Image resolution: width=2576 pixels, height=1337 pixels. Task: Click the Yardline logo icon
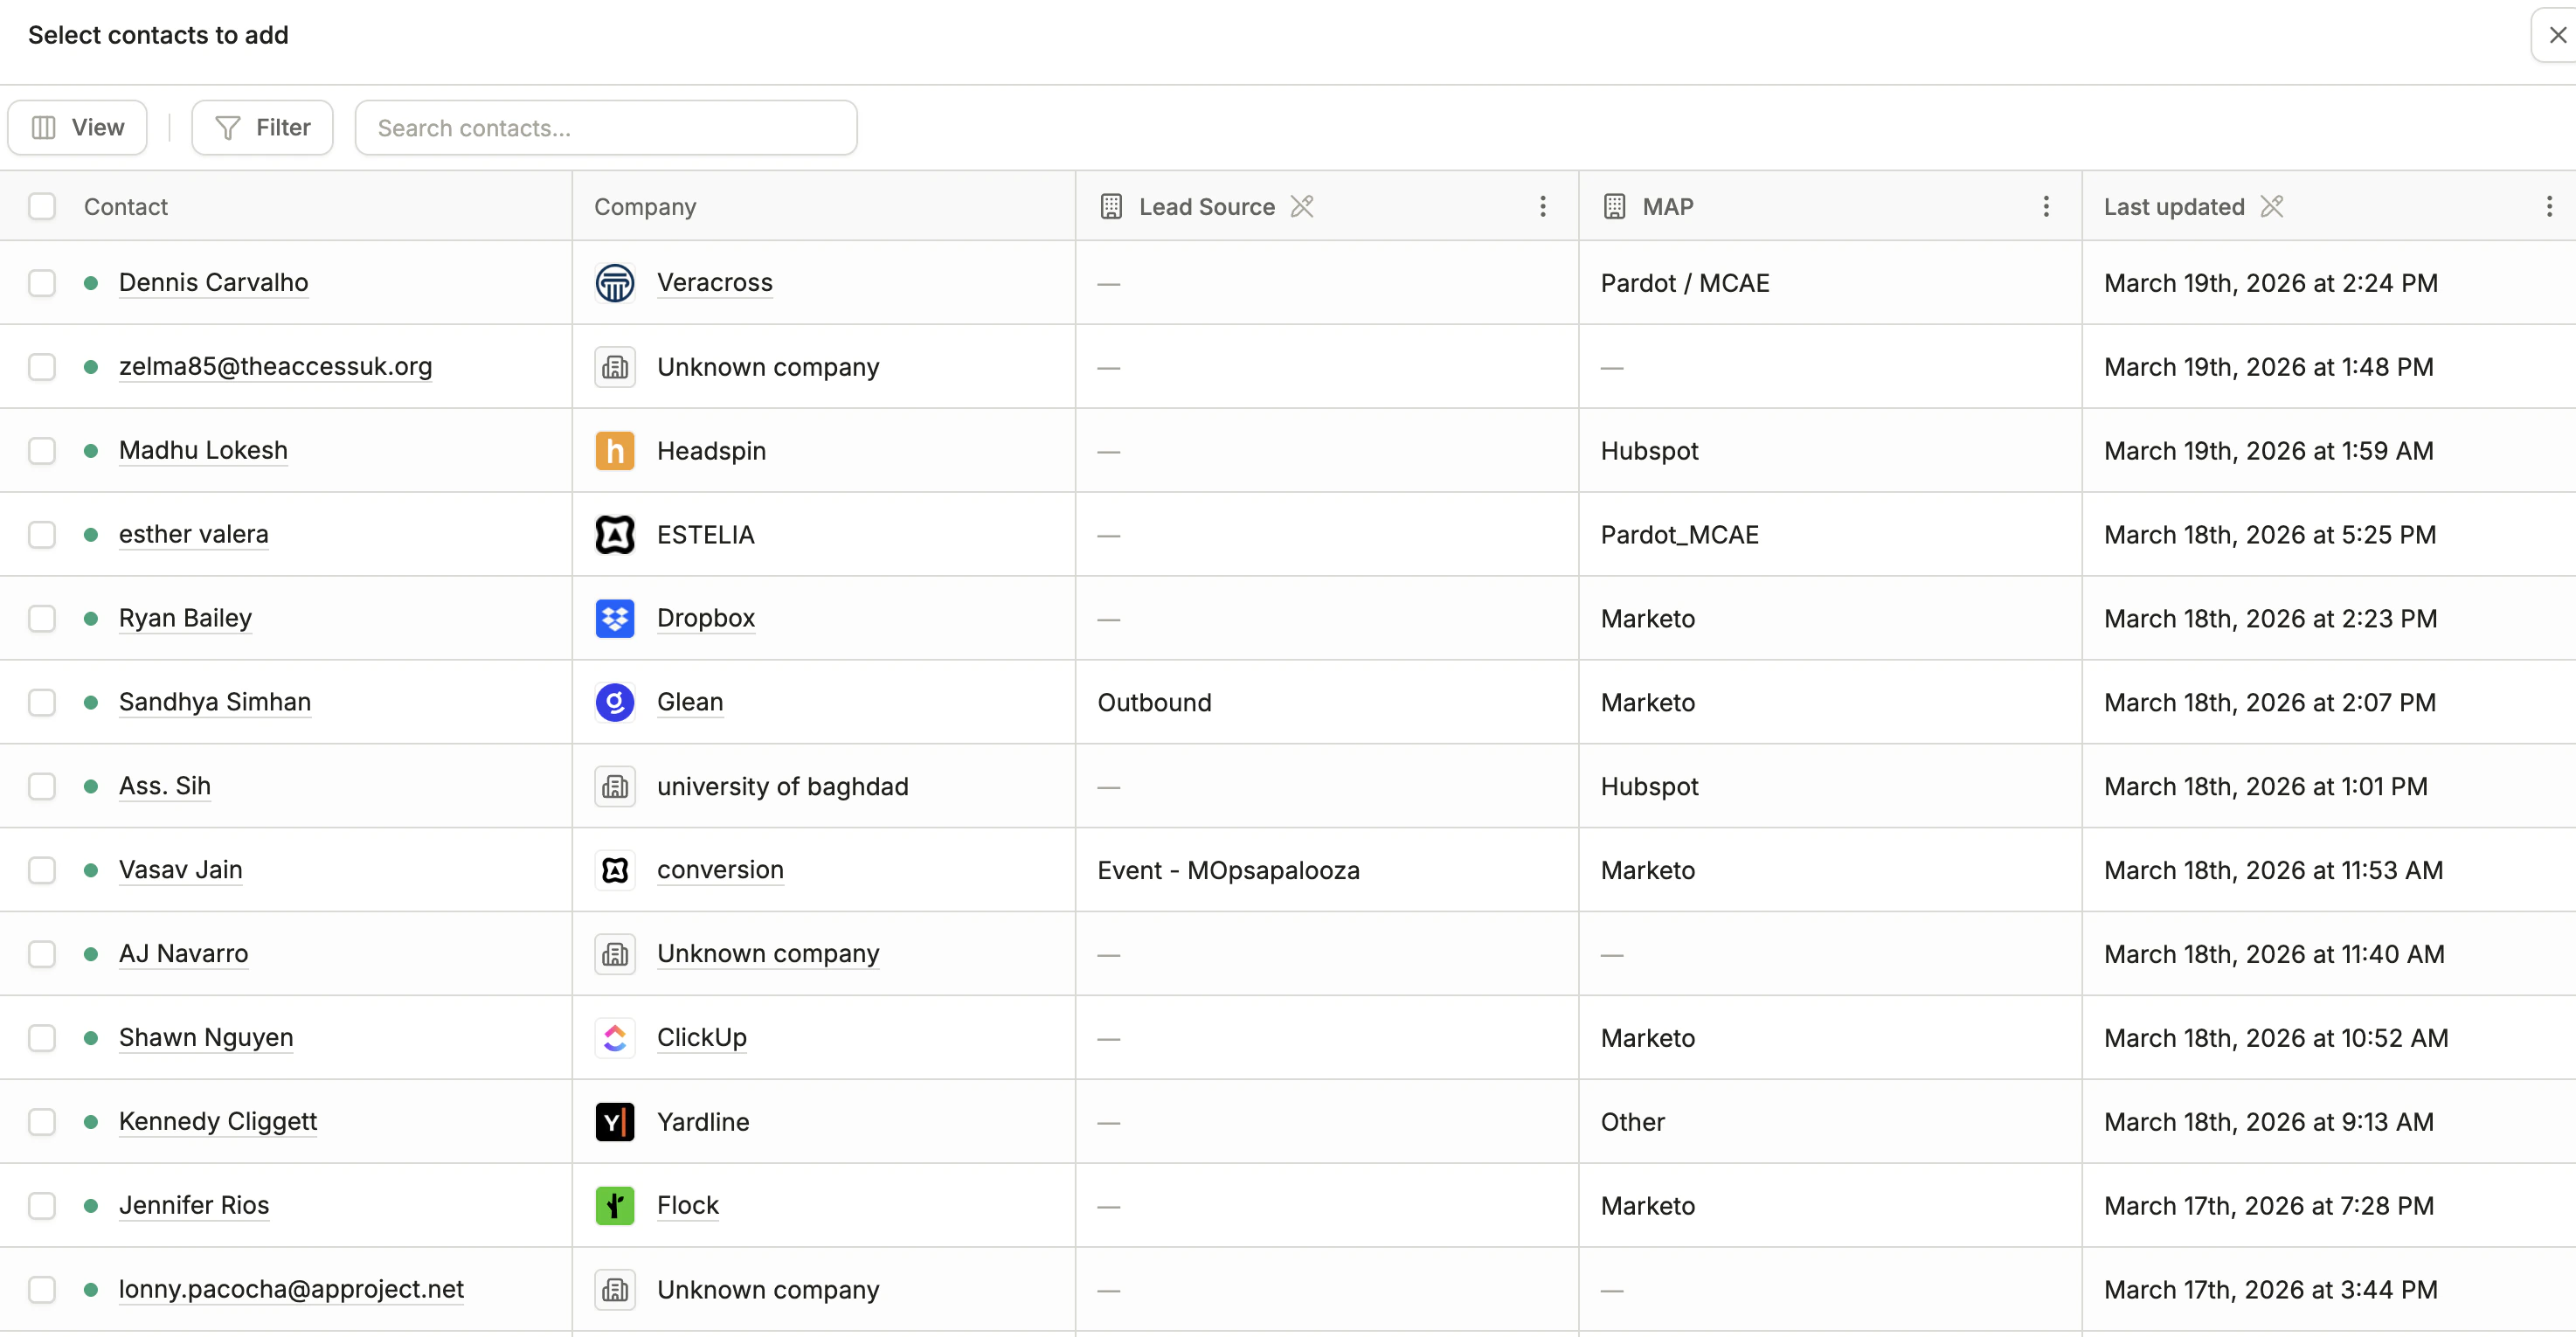click(x=614, y=1122)
